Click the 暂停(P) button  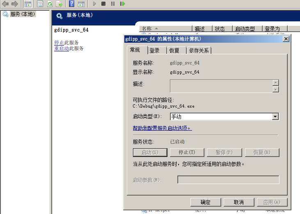[224, 152]
